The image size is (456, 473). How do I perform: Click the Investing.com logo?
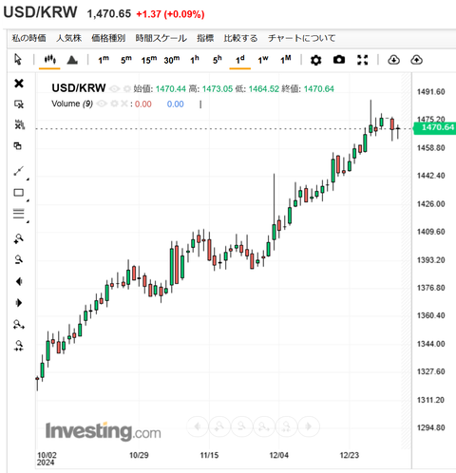(x=104, y=431)
